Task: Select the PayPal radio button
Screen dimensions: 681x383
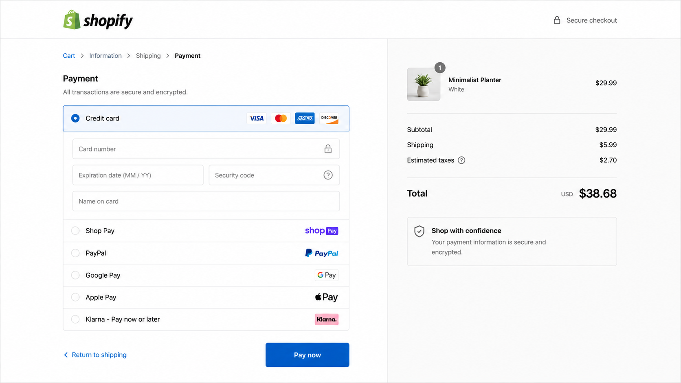Action: coord(75,253)
